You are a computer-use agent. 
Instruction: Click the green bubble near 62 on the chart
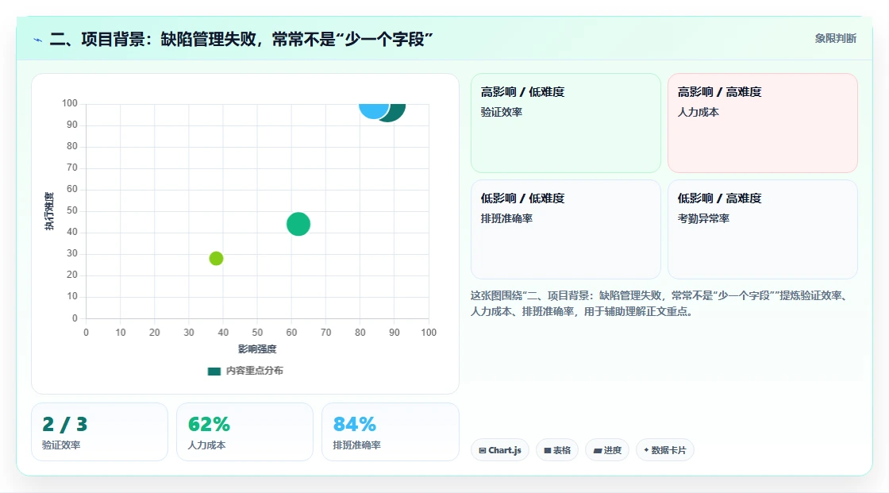tap(298, 224)
